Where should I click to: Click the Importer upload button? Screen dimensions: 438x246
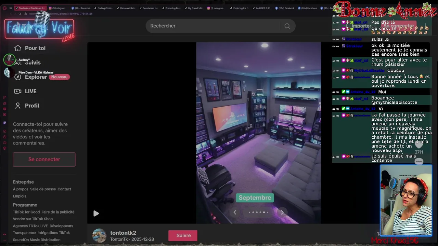click(358, 26)
